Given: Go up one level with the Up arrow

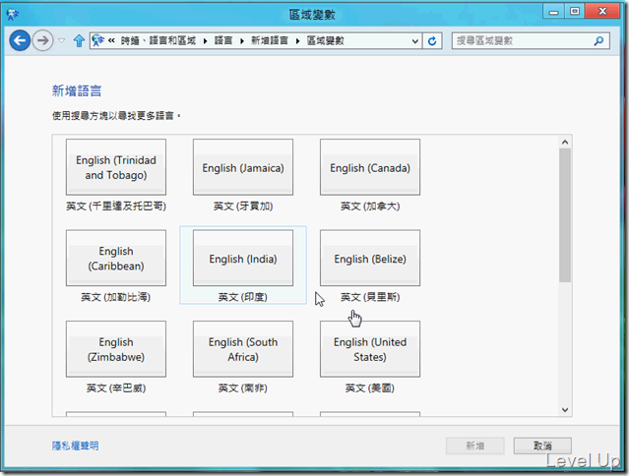Looking at the screenshot, I should (79, 40).
